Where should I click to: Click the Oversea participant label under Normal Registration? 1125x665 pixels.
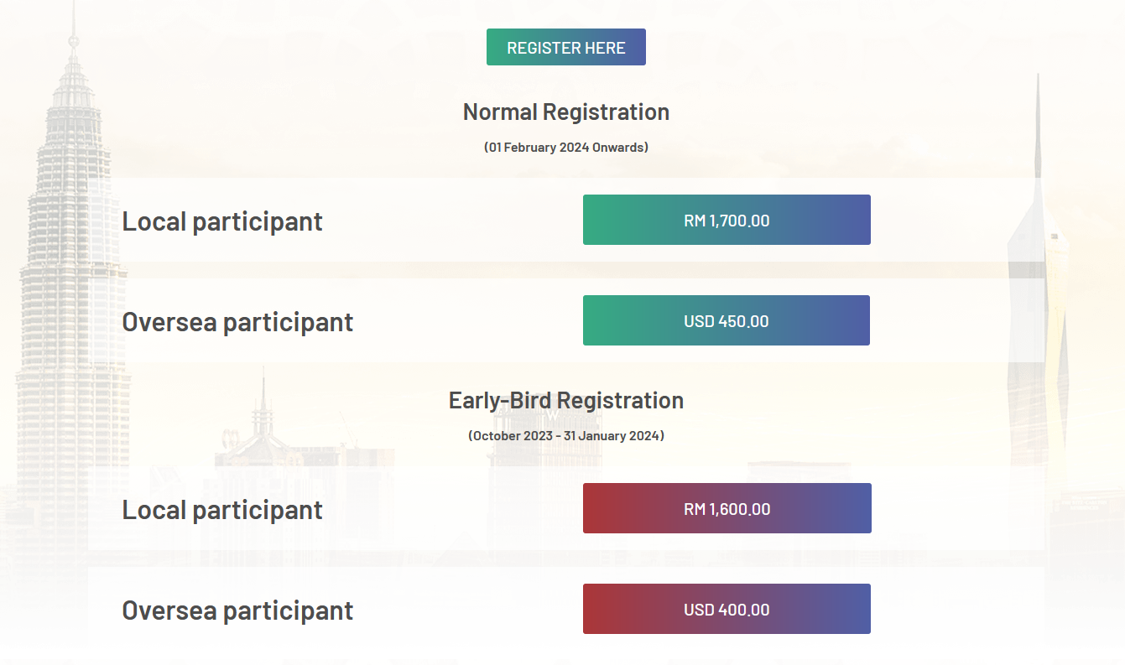pos(237,320)
